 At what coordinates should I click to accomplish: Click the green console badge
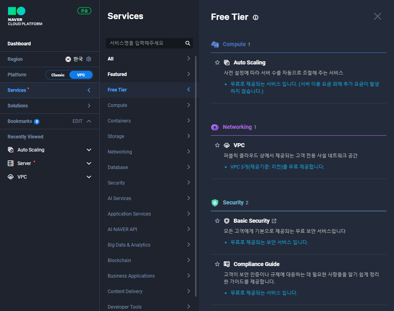click(84, 11)
